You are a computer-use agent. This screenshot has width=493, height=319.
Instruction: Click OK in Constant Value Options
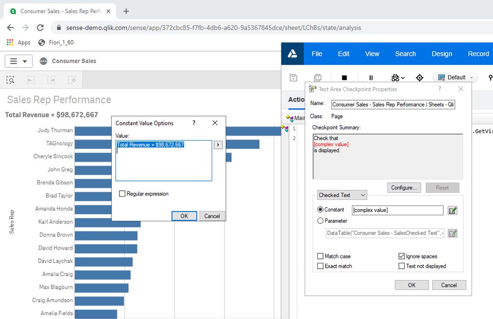point(184,216)
